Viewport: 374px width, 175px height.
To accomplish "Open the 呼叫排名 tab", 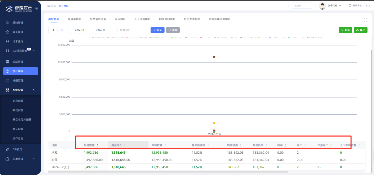I will [120, 19].
